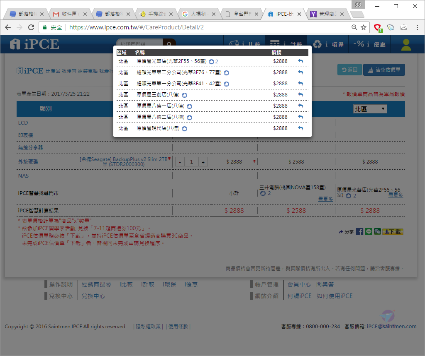
Task: Open footer 會員中心 link
Action: point(299,284)
